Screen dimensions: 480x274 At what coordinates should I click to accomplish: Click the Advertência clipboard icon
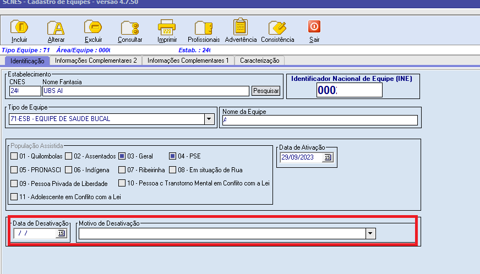pyautogui.click(x=241, y=28)
